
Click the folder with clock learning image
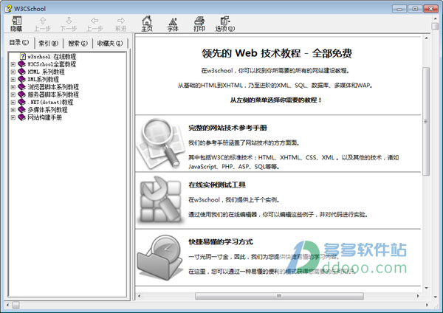tap(160, 257)
